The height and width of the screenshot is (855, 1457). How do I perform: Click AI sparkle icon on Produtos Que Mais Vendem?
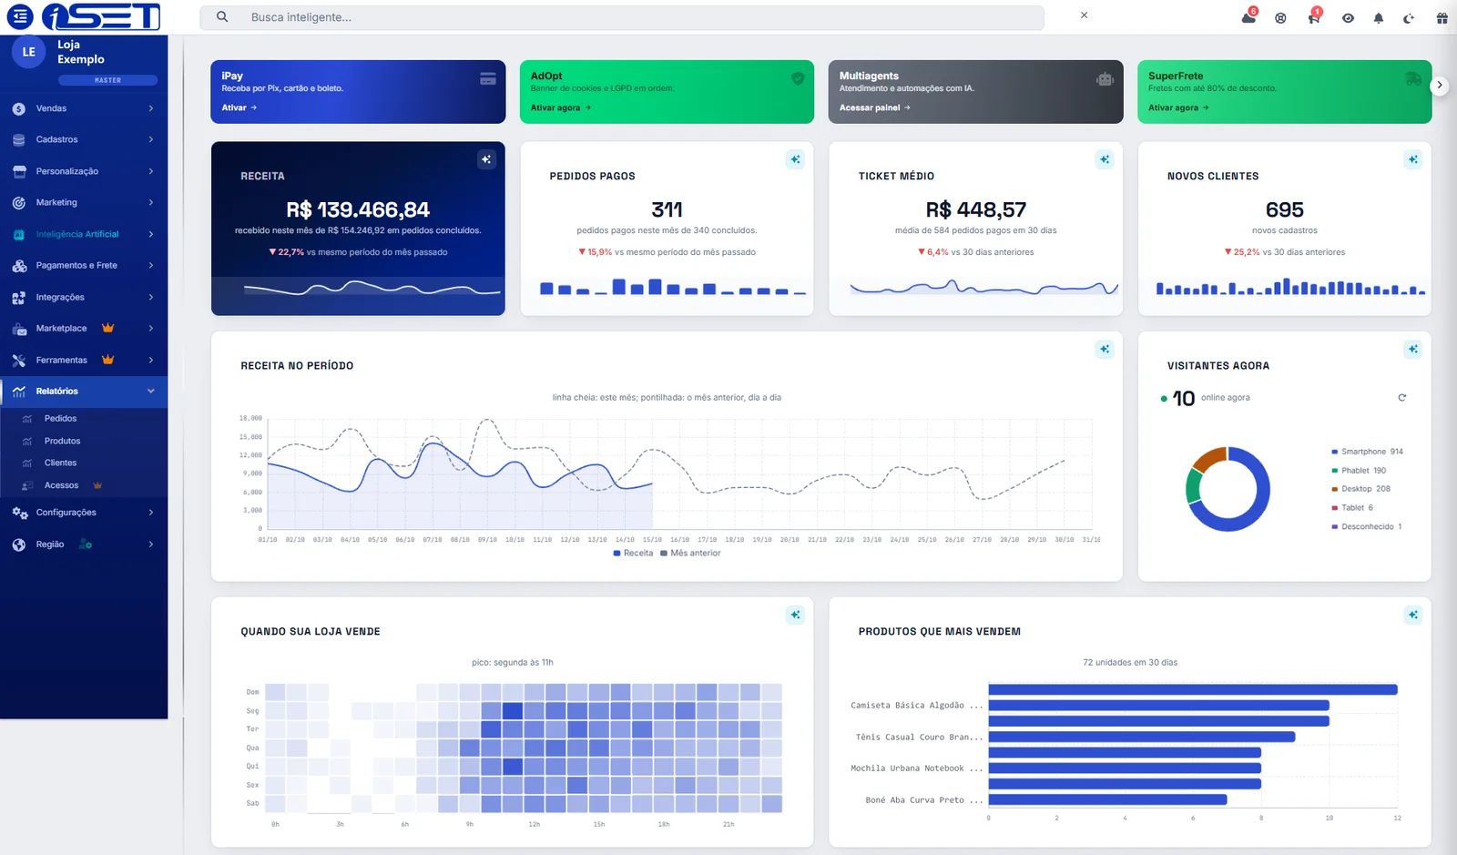point(1412,615)
